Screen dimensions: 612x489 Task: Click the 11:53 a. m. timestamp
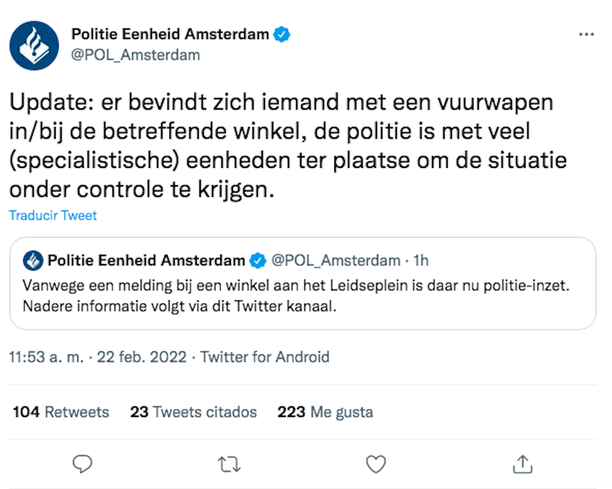[x=46, y=358]
